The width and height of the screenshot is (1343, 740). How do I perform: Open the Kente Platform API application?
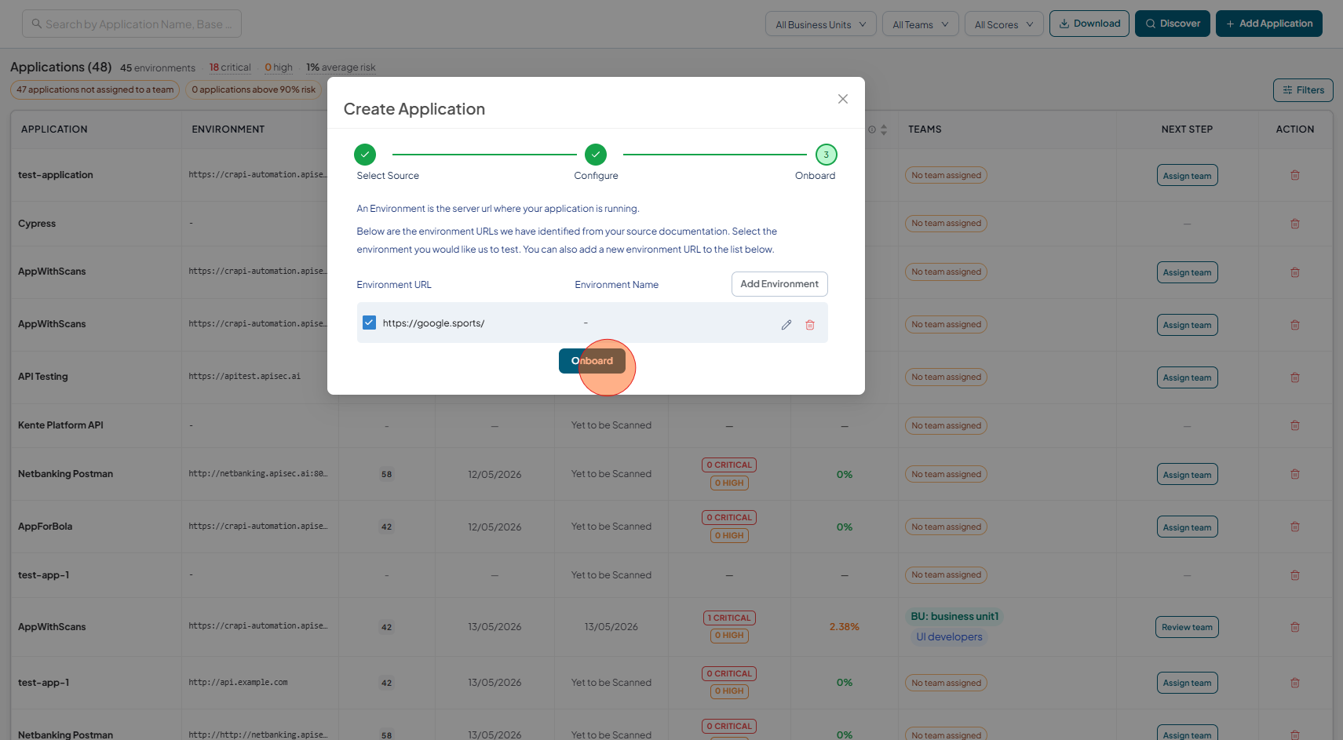click(x=60, y=425)
